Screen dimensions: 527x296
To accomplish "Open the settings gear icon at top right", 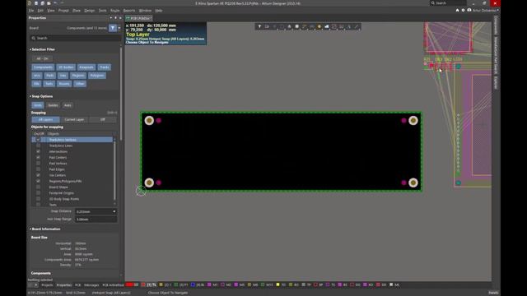I will (463, 11).
